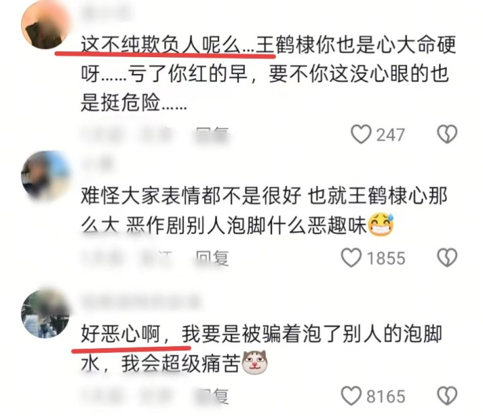Like the comment with 247 likes
483x416 pixels.
pyautogui.click(x=361, y=134)
